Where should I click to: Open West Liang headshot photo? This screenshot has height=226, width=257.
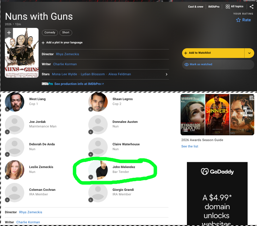pos(15,102)
